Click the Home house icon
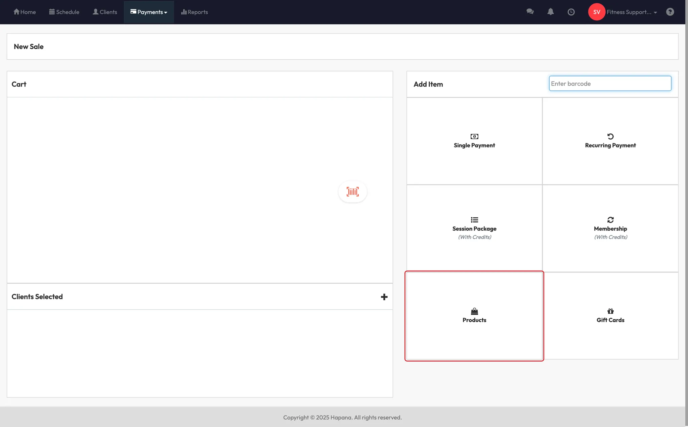 coord(16,12)
